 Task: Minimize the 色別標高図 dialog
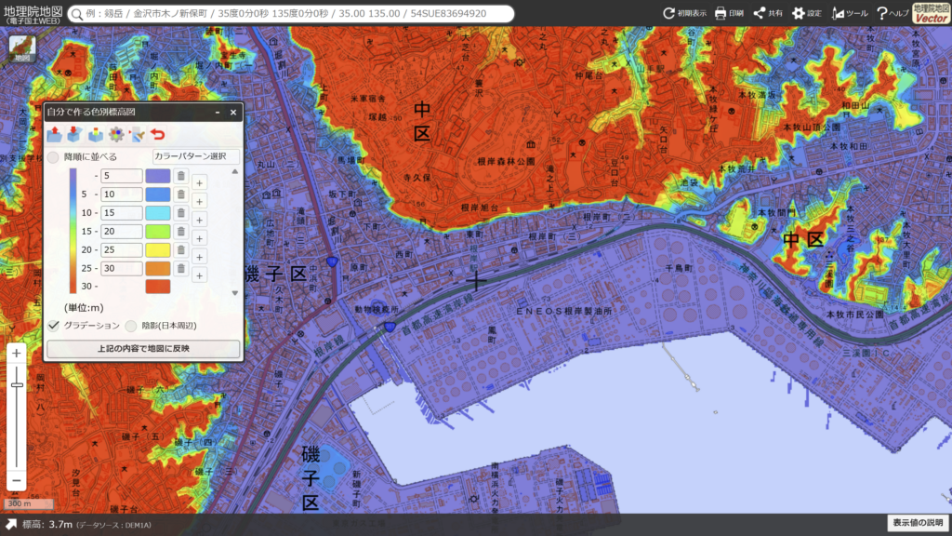click(218, 113)
